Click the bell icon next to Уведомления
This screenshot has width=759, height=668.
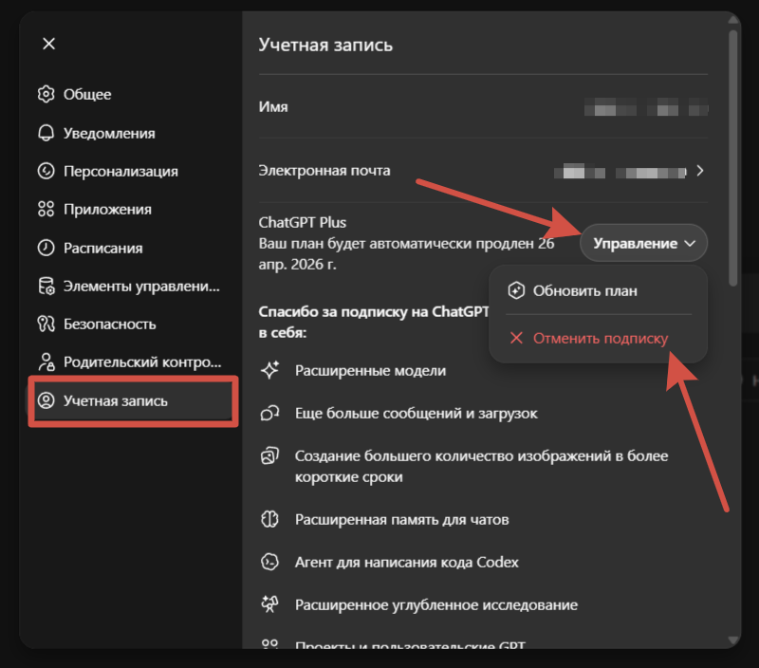coord(46,133)
